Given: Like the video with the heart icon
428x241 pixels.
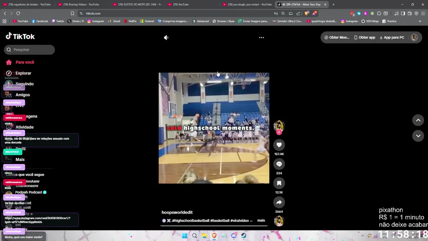Looking at the screenshot, I should (279, 145).
